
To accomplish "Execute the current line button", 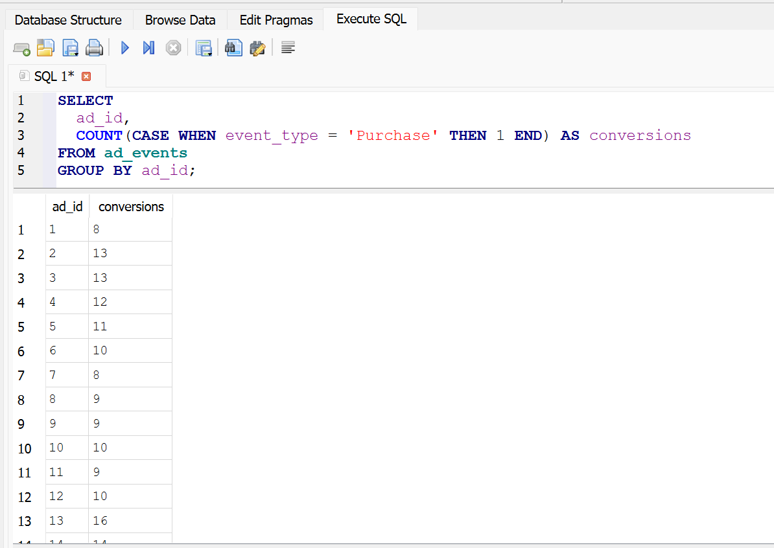I will (x=148, y=48).
